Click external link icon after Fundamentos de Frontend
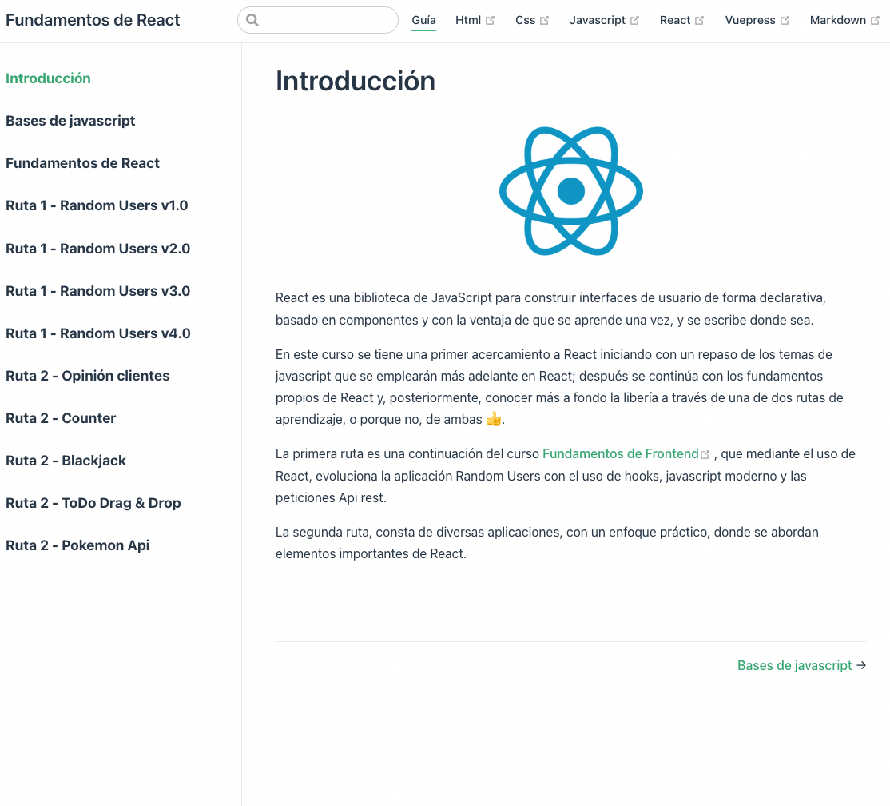This screenshot has height=806, width=890. (705, 454)
